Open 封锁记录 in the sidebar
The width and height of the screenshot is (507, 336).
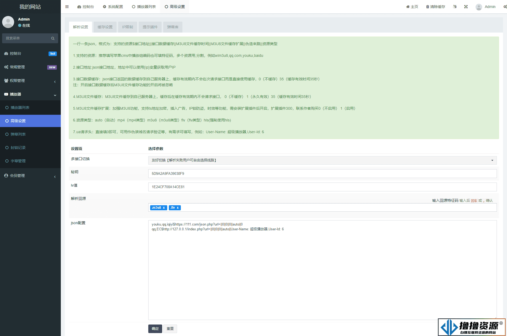tap(30, 148)
